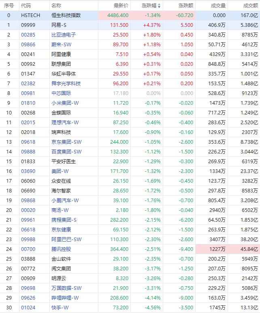Select 瑞声科技 row name
The width and height of the screenshot is (260, 313).
point(61,132)
